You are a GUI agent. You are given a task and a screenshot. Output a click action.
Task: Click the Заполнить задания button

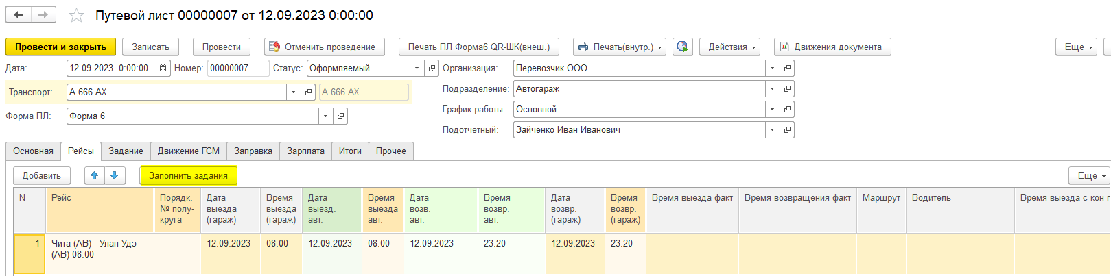188,176
